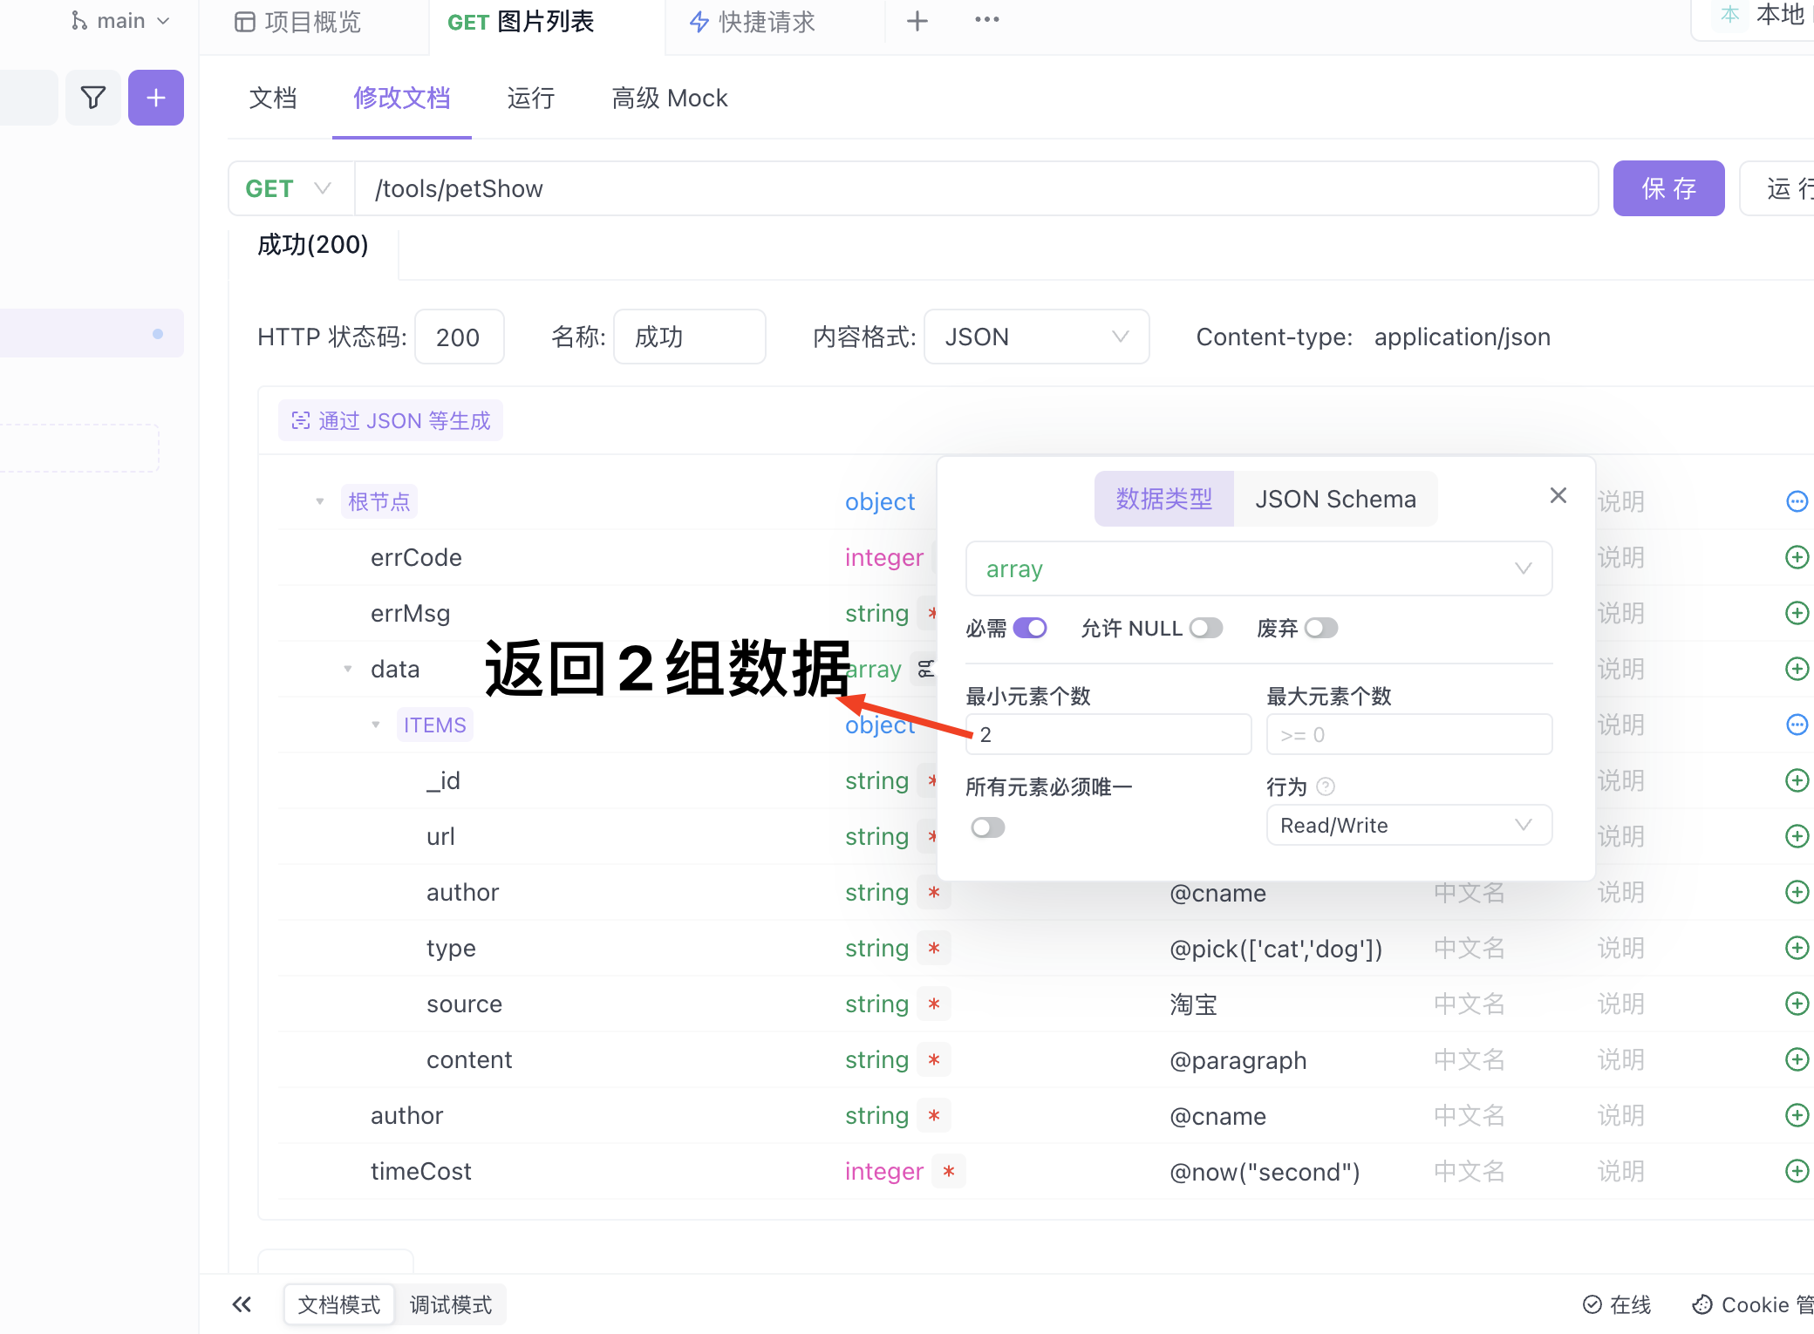1814x1334 pixels.
Task: Click the 名称 成功 name field
Action: 689,337
